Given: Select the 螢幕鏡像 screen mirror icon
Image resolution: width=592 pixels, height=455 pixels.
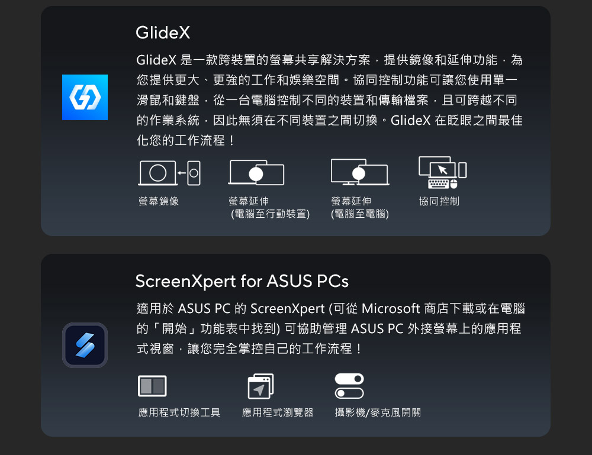Looking at the screenshot, I should tap(169, 173).
